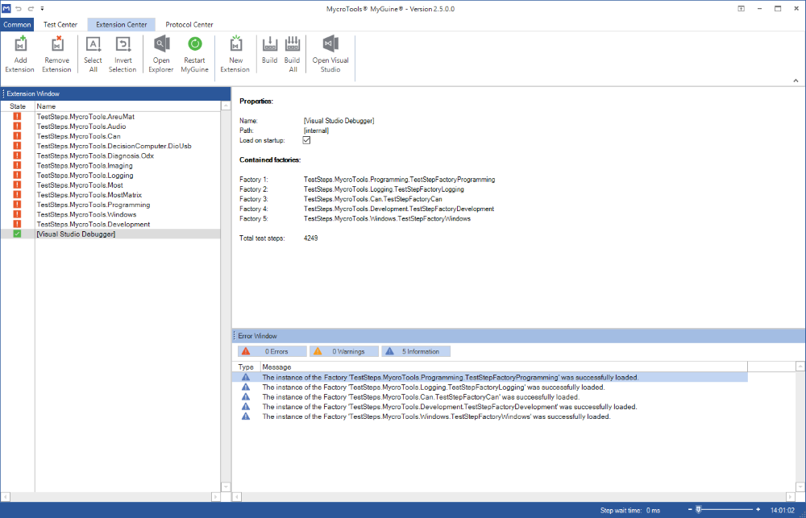Collapse the ribbon with the chevron arrow
This screenshot has width=806, height=518.
click(x=796, y=81)
